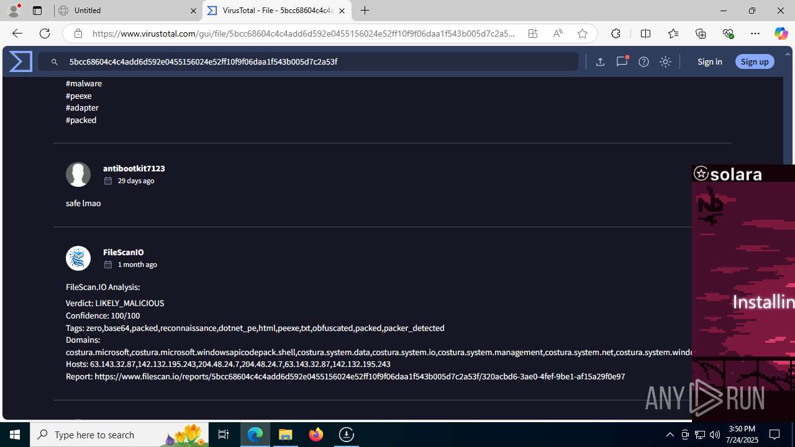
Task: Click the 'safe lmao' comment text
Action: click(x=83, y=203)
